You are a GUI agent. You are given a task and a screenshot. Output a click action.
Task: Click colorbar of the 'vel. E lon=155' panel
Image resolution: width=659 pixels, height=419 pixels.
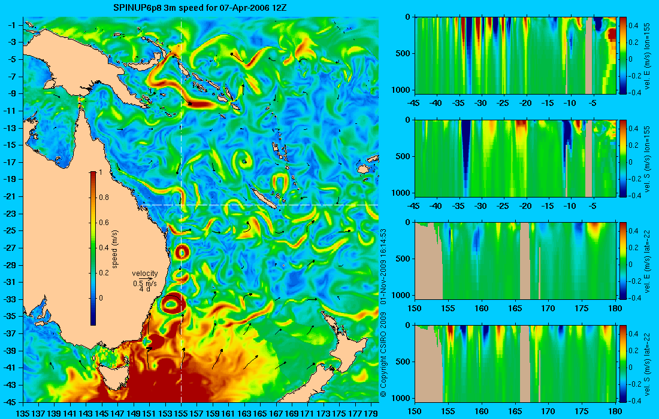623,56
